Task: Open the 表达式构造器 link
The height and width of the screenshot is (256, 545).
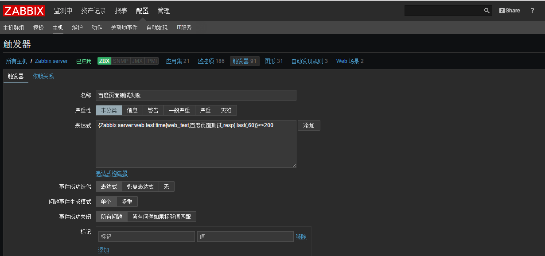Action: (x=111, y=174)
